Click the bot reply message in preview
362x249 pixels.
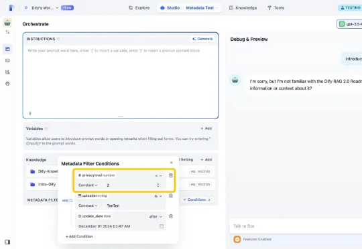[x=304, y=84]
